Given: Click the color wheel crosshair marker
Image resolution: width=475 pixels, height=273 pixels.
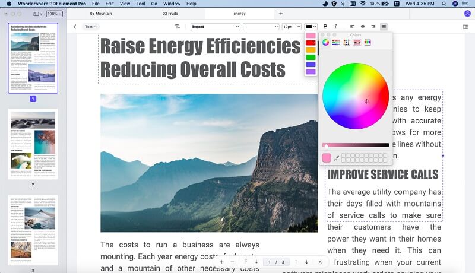Looking at the screenshot, I should [x=366, y=101].
